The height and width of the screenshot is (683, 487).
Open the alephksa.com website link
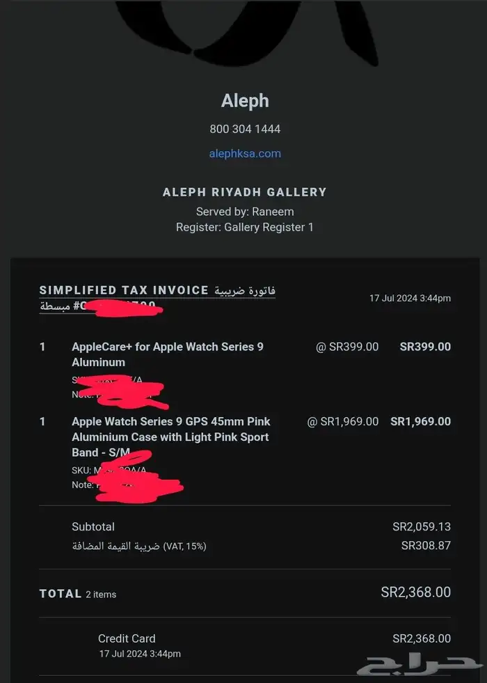[245, 154]
